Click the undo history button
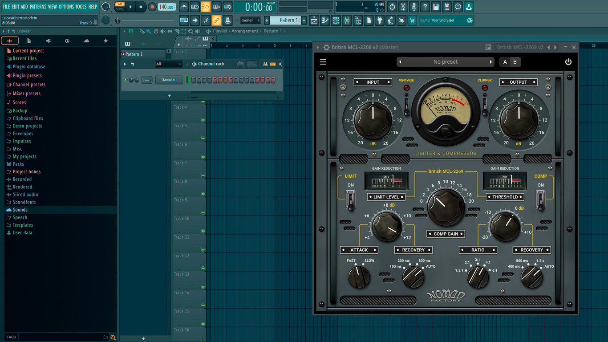This screenshot has width=608, height=342. click(x=392, y=7)
